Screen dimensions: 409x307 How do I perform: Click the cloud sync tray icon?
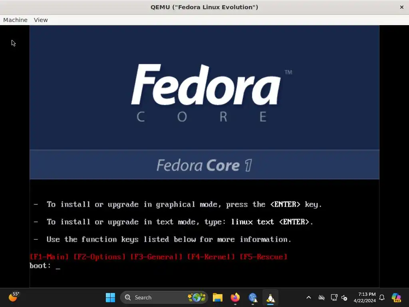[322, 297]
